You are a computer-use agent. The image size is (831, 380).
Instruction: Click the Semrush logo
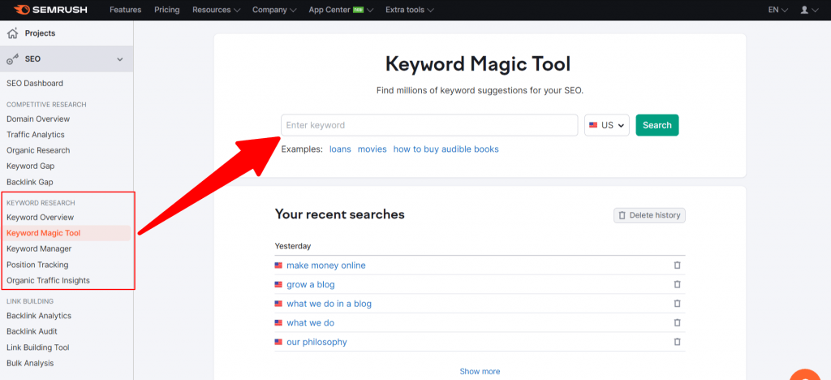click(51, 10)
